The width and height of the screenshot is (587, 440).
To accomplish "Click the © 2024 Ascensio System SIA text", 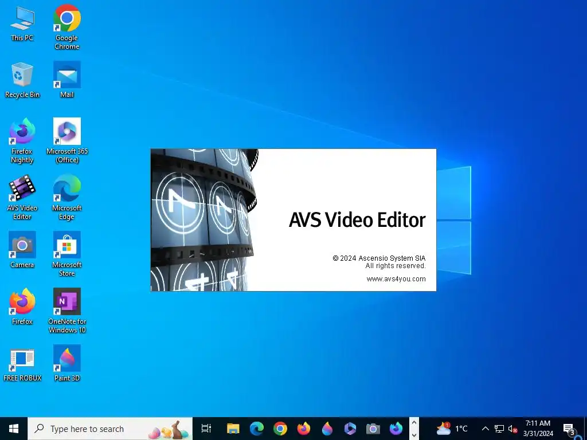I will 379,258.
